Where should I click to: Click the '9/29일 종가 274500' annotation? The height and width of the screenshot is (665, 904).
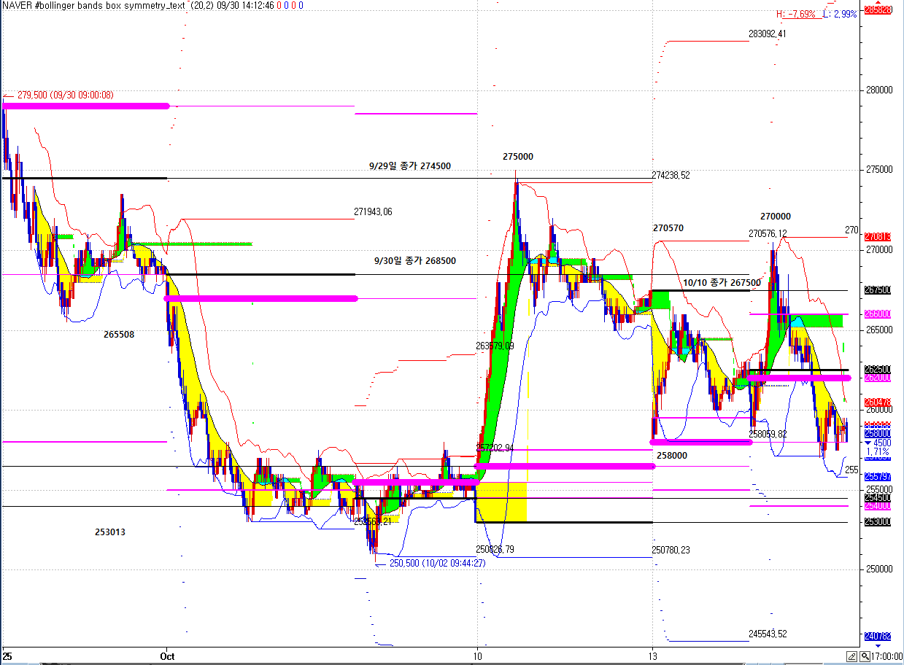(x=409, y=166)
